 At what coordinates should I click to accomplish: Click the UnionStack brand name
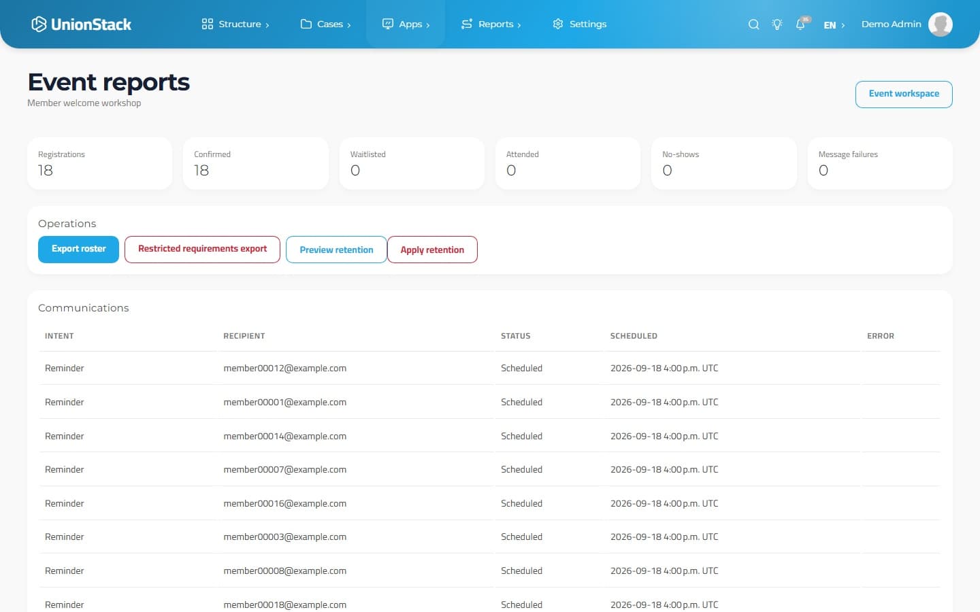pyautogui.click(x=91, y=24)
